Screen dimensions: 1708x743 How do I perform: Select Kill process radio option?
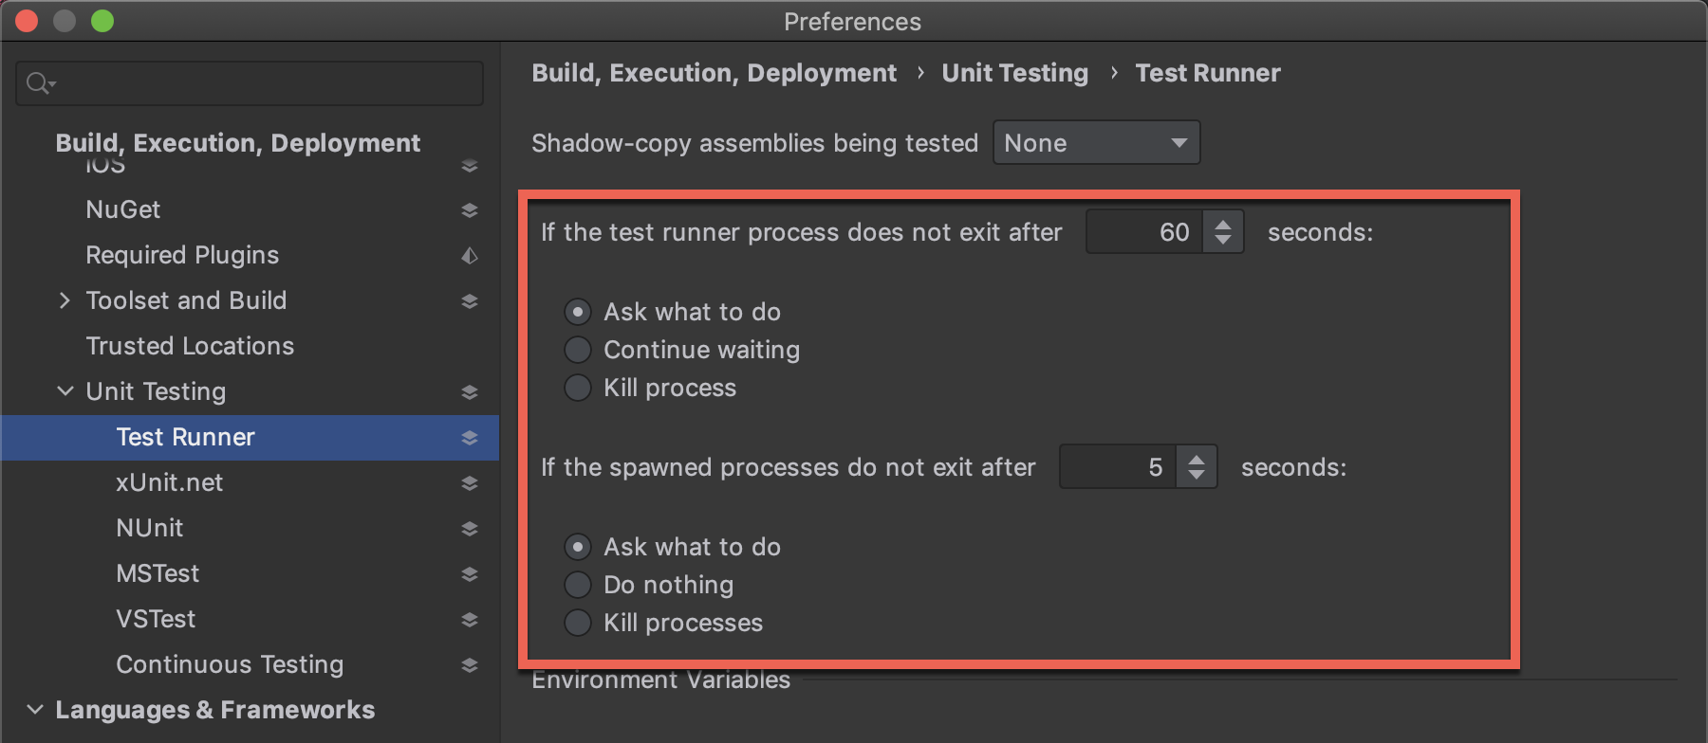click(x=578, y=388)
